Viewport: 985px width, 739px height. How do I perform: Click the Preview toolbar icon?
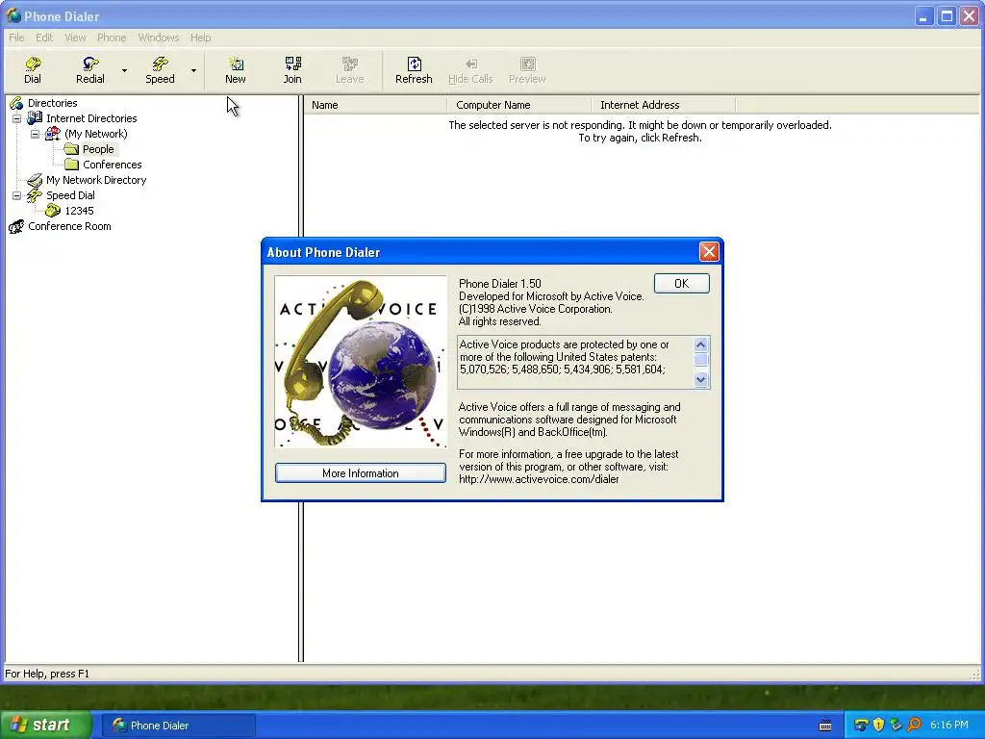[528, 64]
